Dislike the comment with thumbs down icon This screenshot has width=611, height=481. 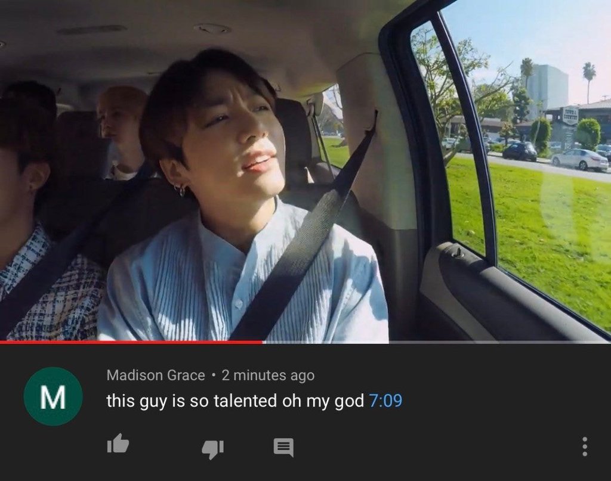[213, 449]
